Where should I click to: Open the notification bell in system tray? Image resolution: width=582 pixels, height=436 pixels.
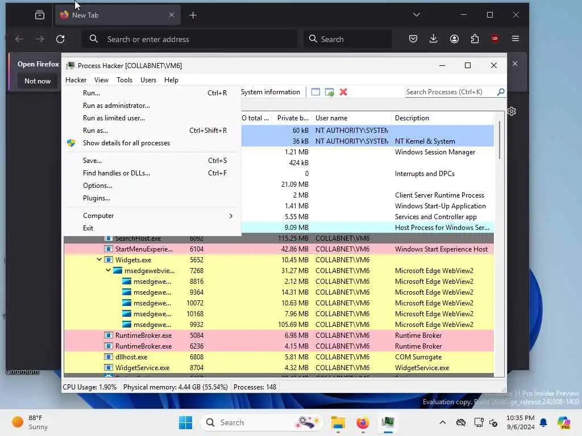pos(543,422)
